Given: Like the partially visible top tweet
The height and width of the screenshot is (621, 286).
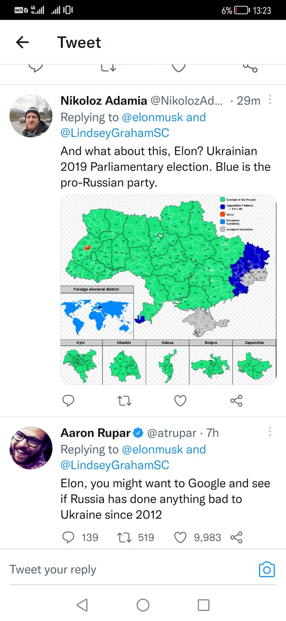Looking at the screenshot, I should [179, 68].
